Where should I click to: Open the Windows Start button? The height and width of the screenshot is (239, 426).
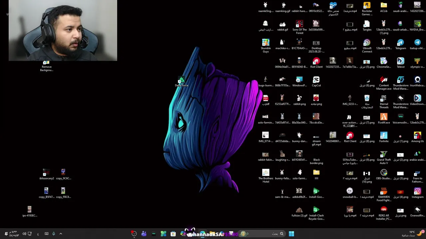291,234
